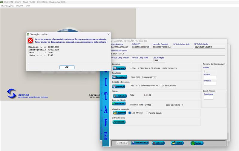239x151 pixels.
Task: Open the Participant options button
Action: click(119, 122)
